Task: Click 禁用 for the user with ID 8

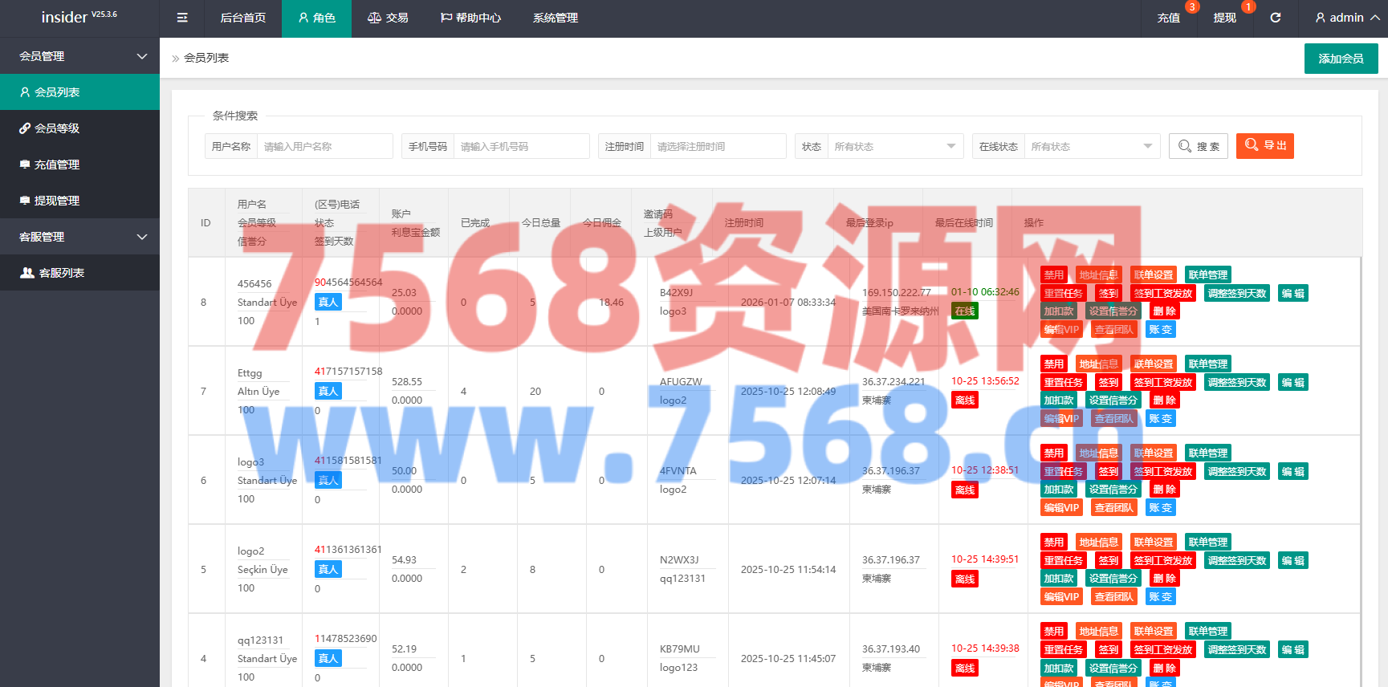Action: pos(1053,274)
